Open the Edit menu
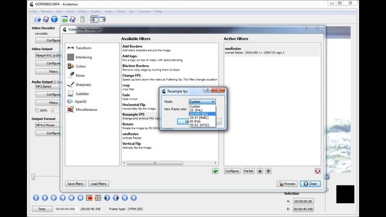Viewport: 386px width, 217px height. pos(59,11)
